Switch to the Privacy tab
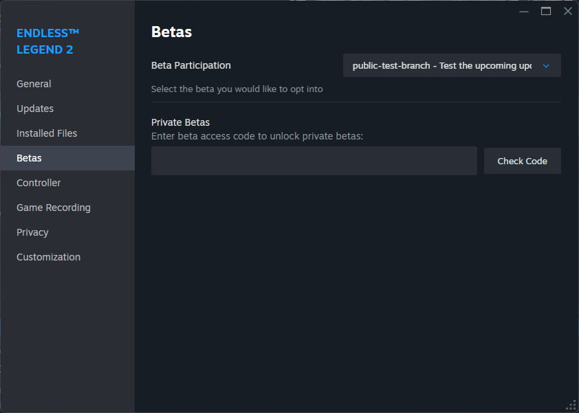The image size is (579, 413). [32, 232]
